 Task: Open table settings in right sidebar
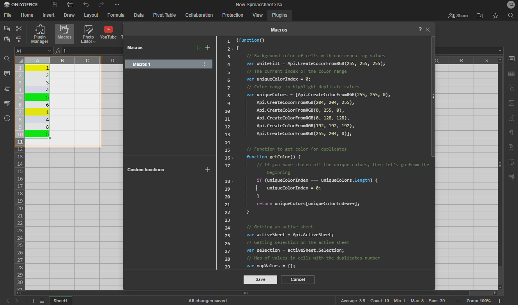pyautogui.click(x=511, y=74)
